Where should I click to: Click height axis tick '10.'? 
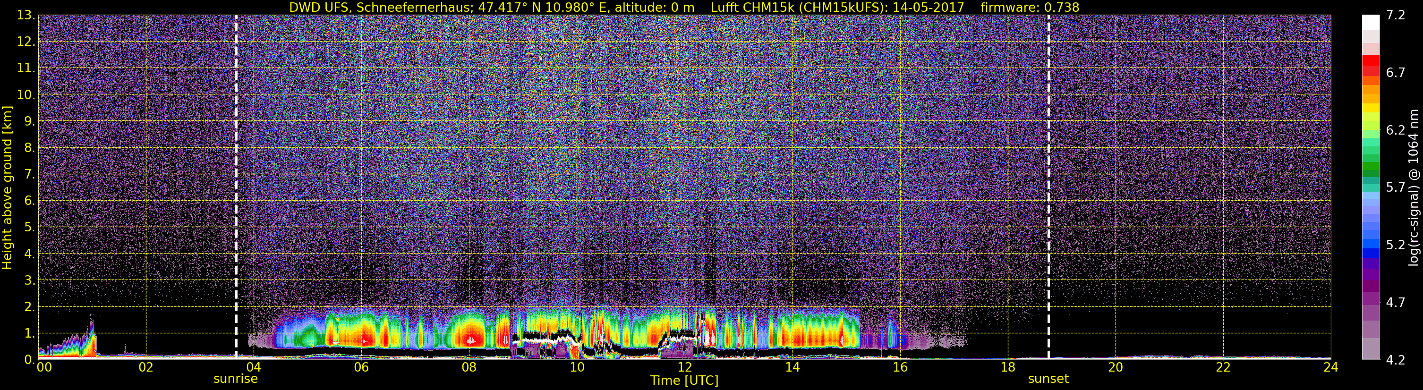pyautogui.click(x=26, y=95)
